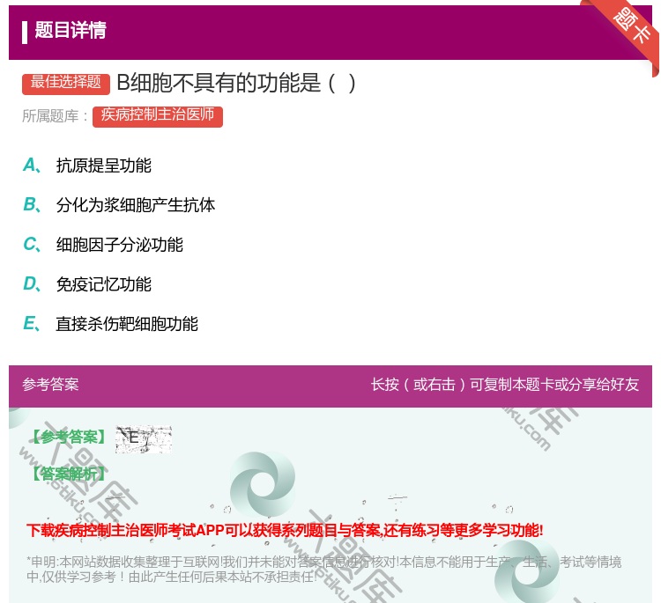The width and height of the screenshot is (661, 603).
Task: Click the red 下载疾病控制主治医师考试APP link
Action: (285, 530)
